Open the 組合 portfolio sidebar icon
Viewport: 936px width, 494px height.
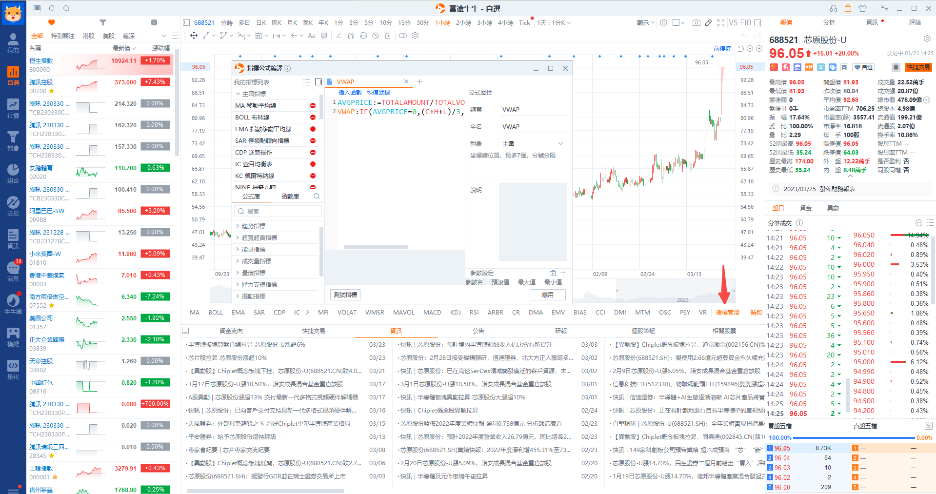coord(13,174)
